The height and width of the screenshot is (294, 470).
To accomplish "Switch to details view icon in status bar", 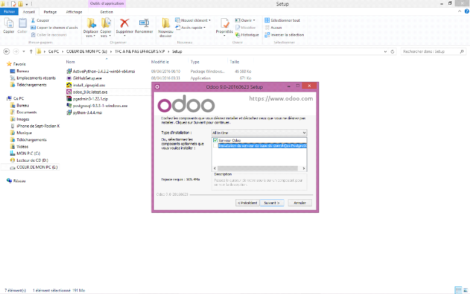I will 458,290.
